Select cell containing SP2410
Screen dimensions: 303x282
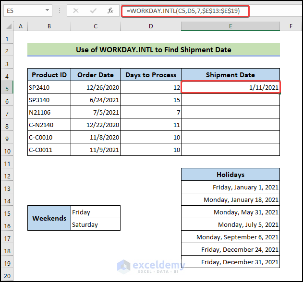point(49,87)
